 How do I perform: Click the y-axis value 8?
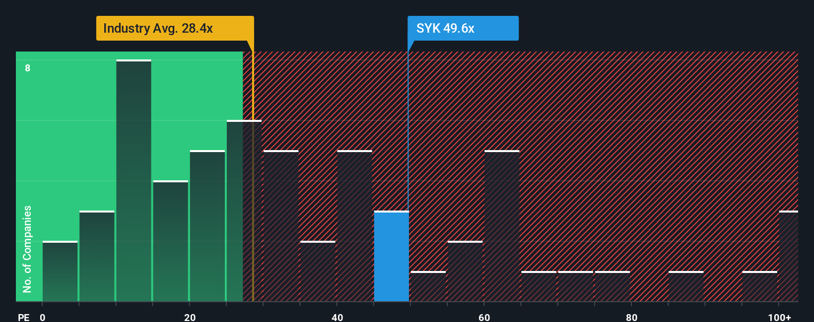coord(28,68)
